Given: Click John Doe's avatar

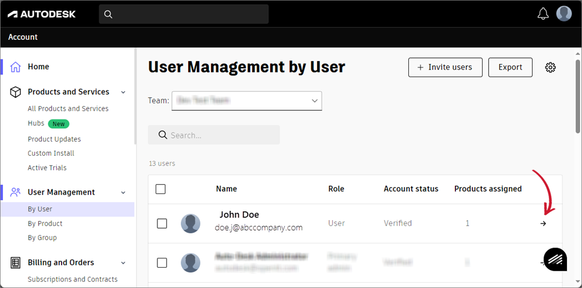Looking at the screenshot, I should pos(191,224).
